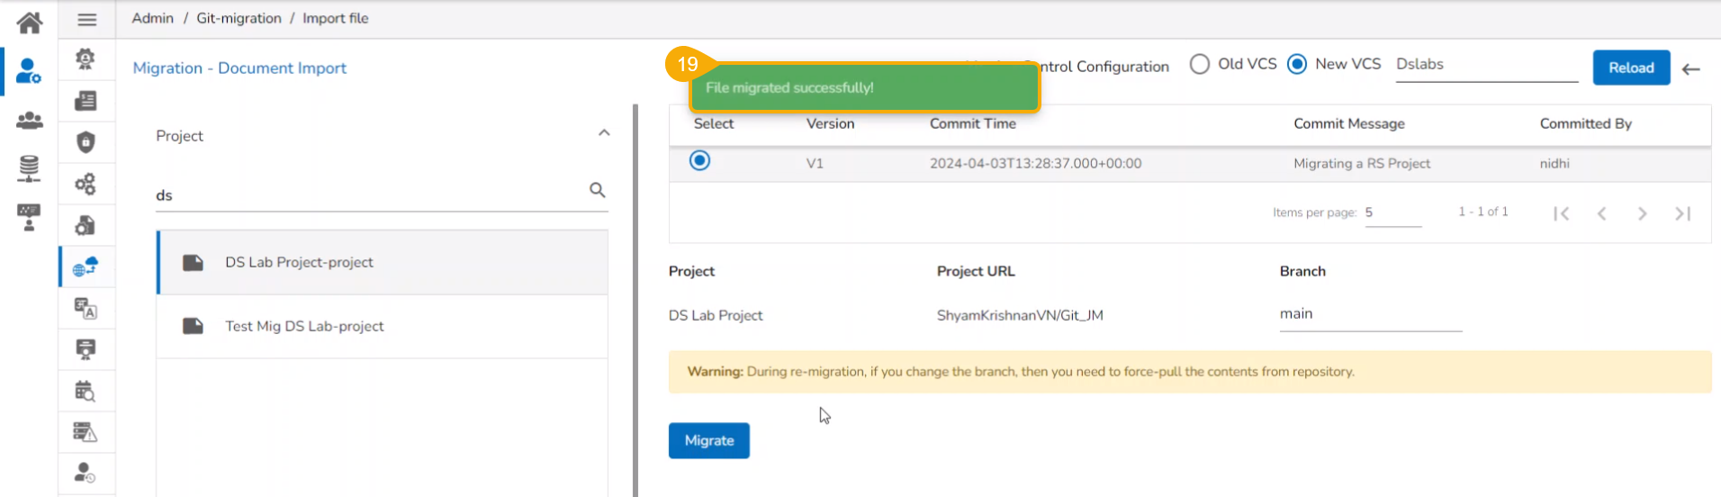This screenshot has width=1721, height=497.
Task: Open the connected gears configuration icon
Action: (86, 184)
